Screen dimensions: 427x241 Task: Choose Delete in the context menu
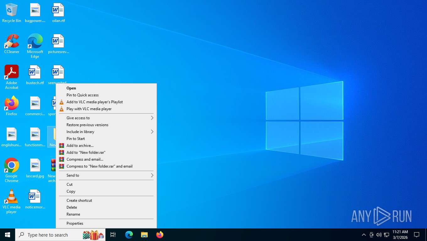106,207
